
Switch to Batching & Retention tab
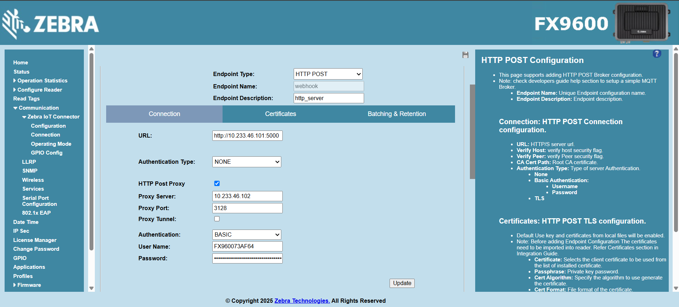click(396, 114)
